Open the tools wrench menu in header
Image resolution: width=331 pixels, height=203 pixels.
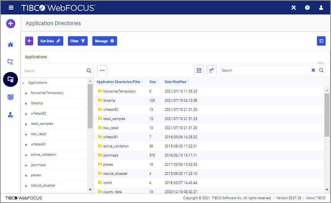click(x=294, y=8)
